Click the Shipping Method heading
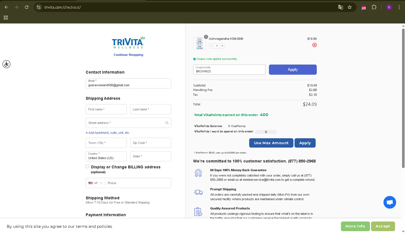405x234 pixels. click(103, 198)
